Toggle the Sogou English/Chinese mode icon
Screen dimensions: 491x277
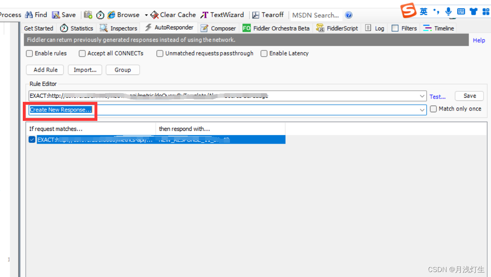[x=423, y=12]
